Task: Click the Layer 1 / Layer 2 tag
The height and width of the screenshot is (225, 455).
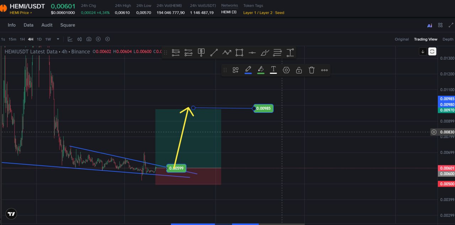Action: pyautogui.click(x=258, y=12)
